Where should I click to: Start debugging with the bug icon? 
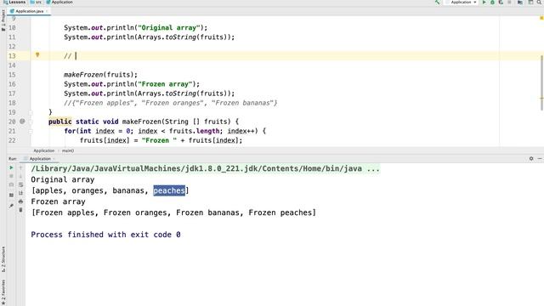[x=492, y=2]
